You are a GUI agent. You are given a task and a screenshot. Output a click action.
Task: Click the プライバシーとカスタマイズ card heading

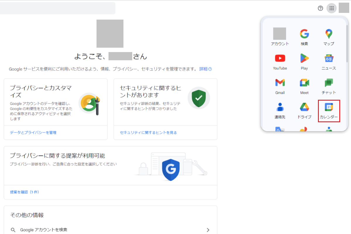(x=41, y=91)
